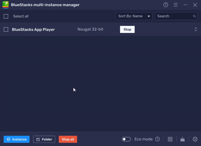The width and height of the screenshot is (201, 146).
Task: Toggle Eco mode switch
Action: [x=126, y=139]
